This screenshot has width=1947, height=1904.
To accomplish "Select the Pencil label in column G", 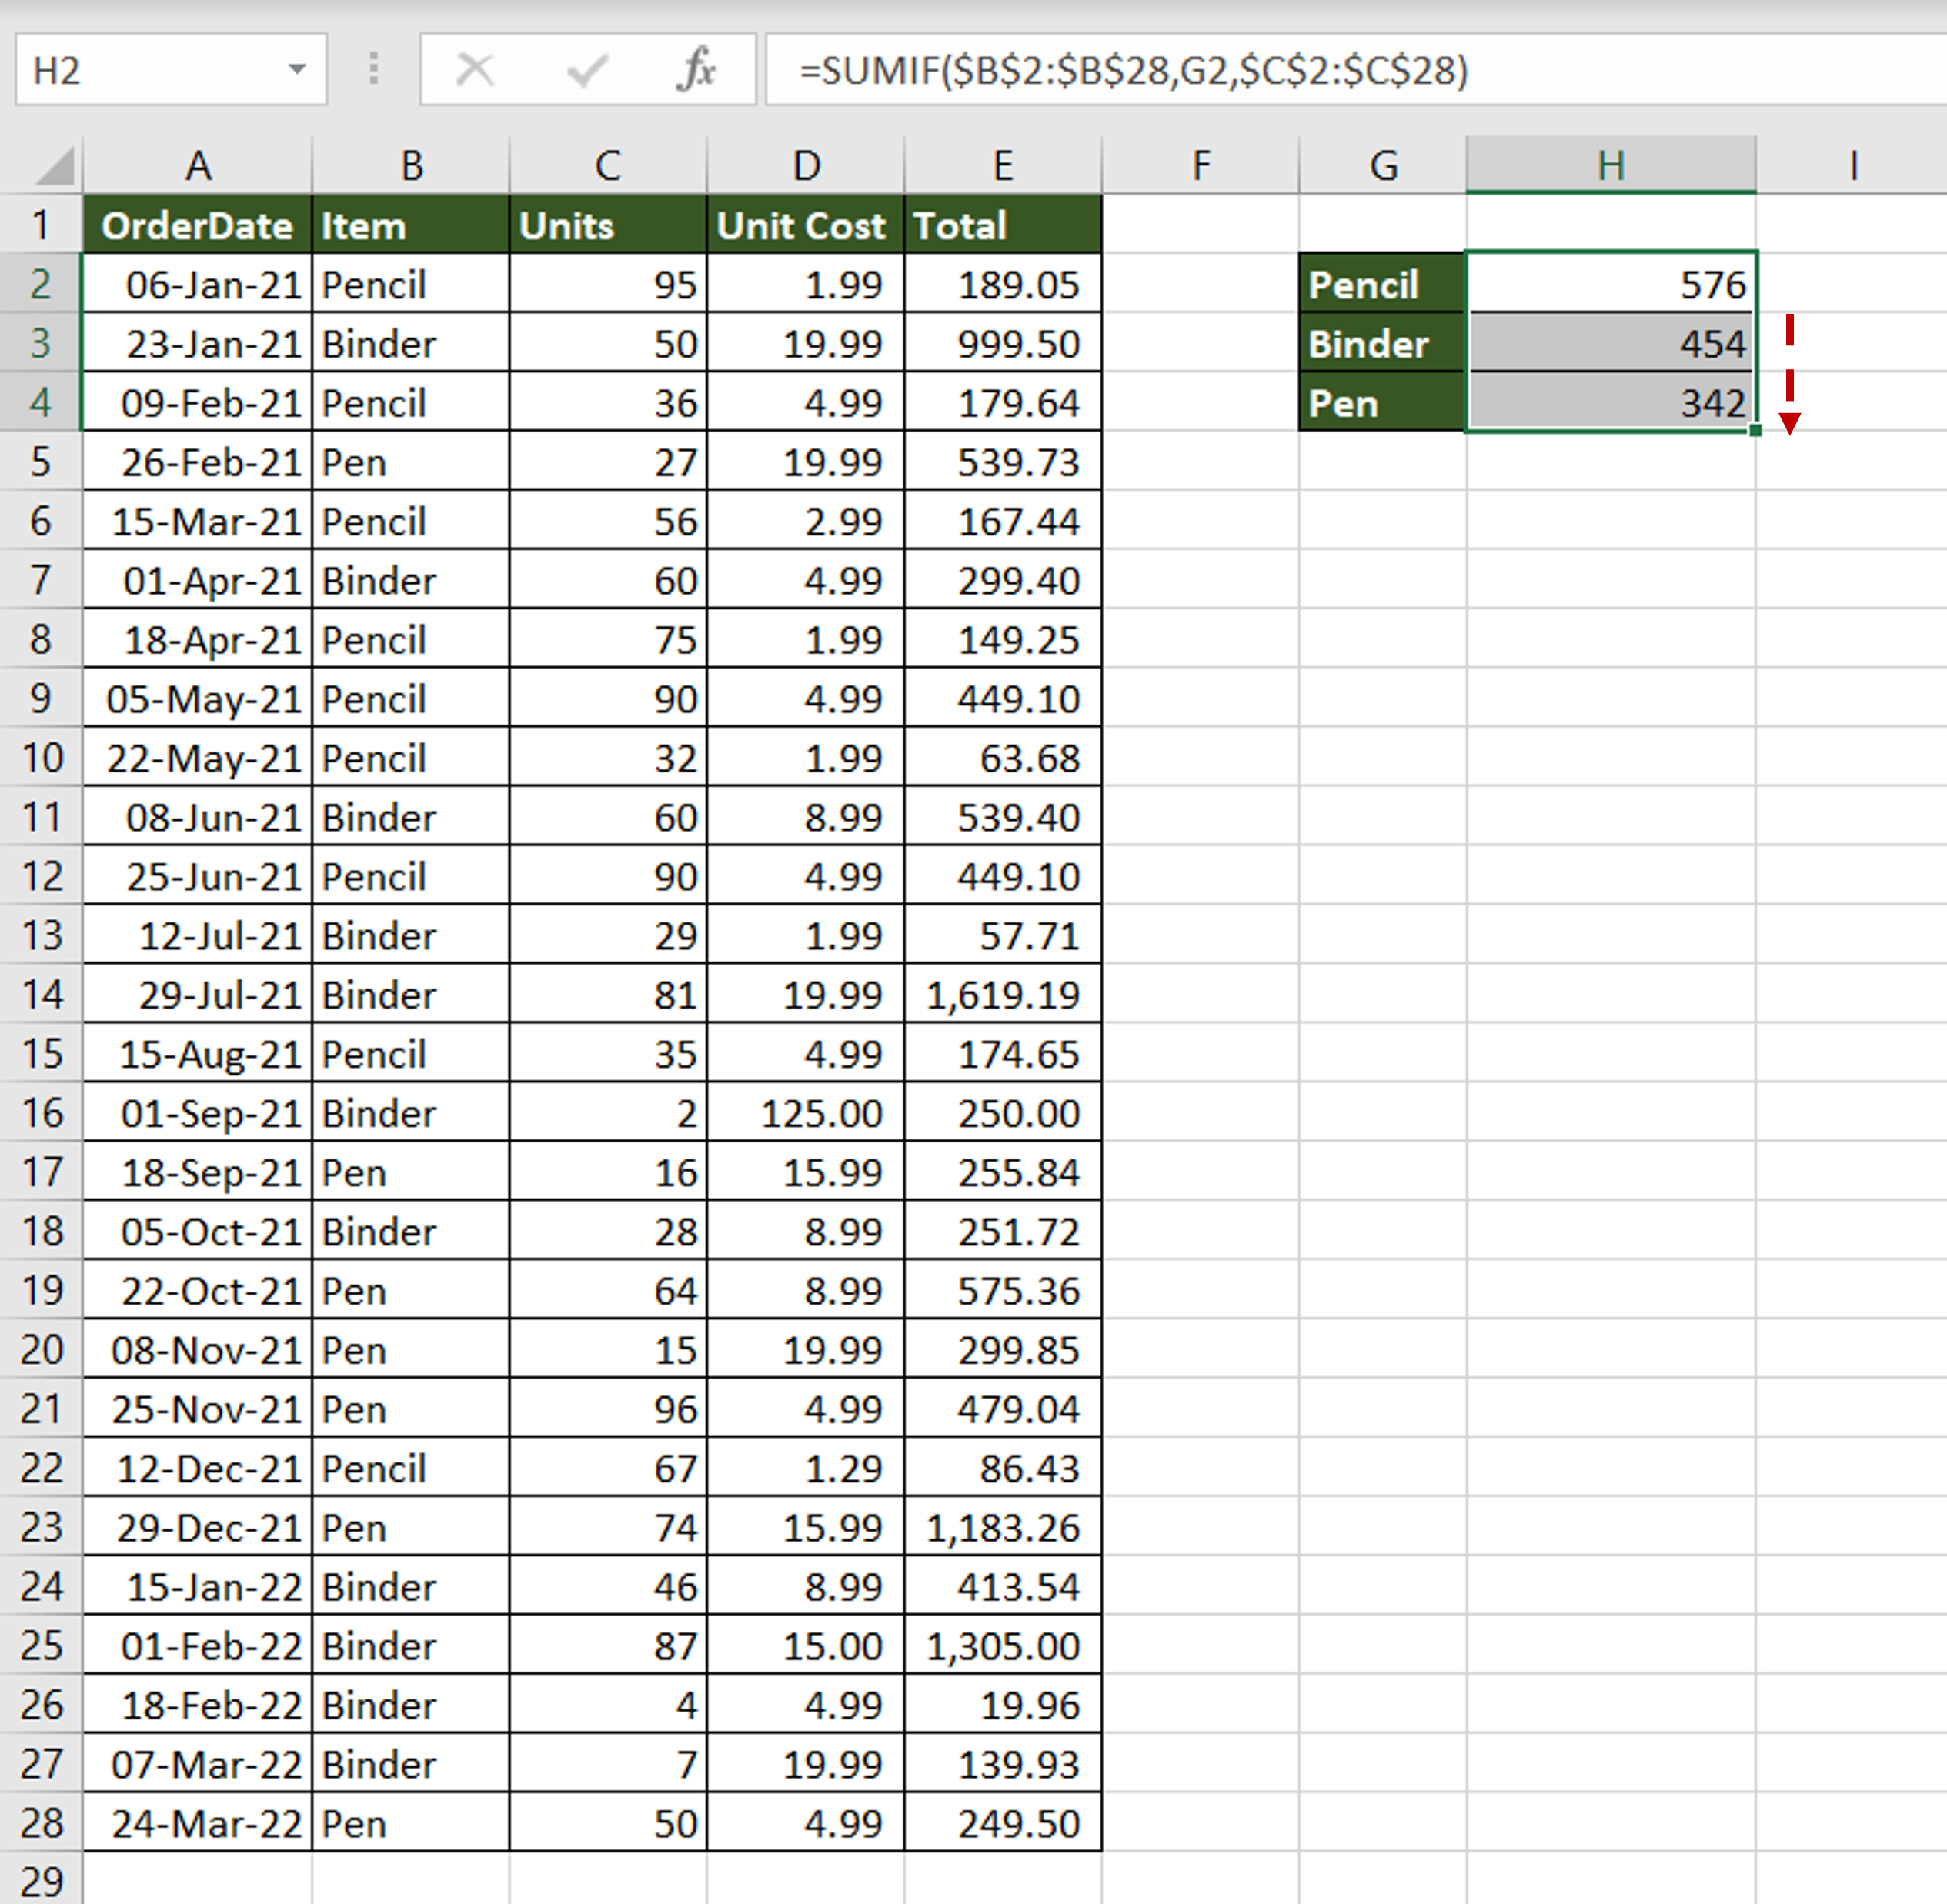I will click(x=1383, y=284).
